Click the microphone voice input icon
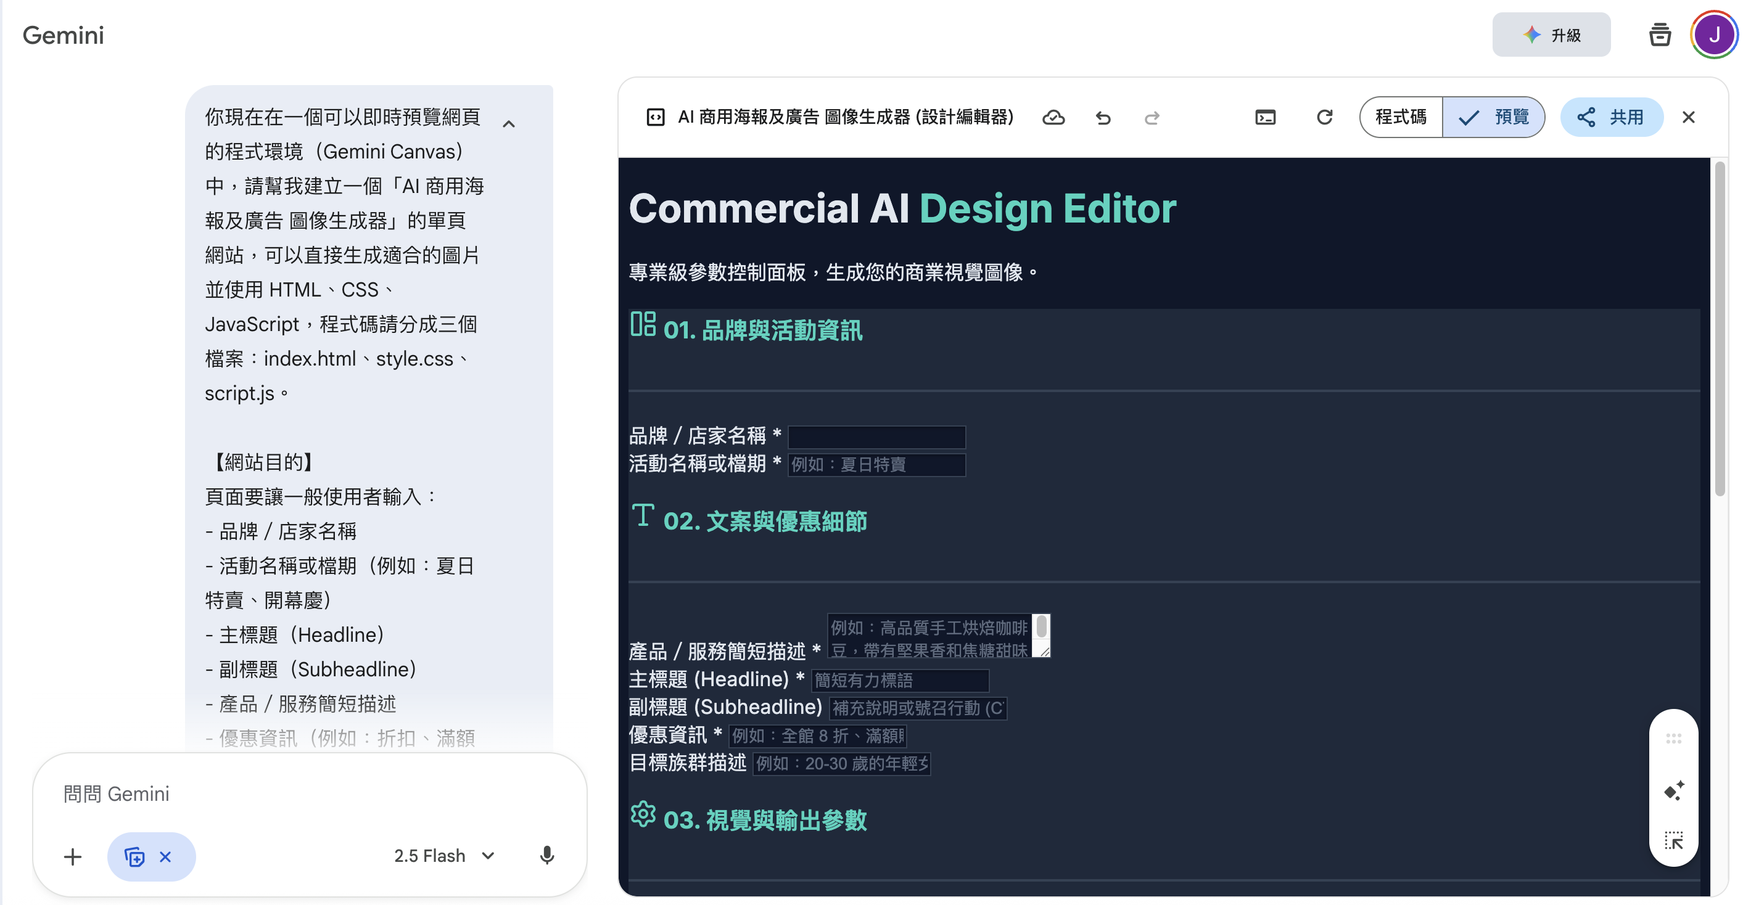 click(546, 856)
